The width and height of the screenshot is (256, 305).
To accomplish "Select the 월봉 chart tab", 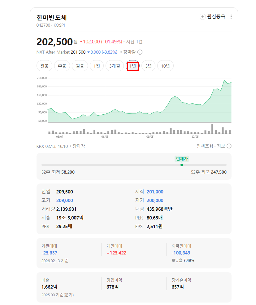I will click(x=80, y=66).
